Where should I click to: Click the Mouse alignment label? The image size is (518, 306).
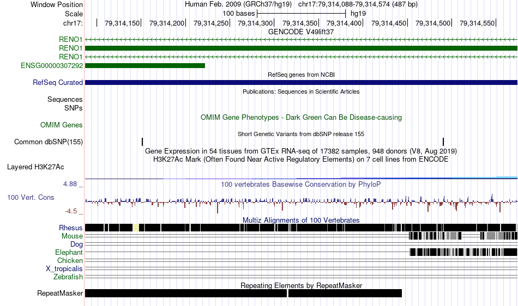(72, 236)
